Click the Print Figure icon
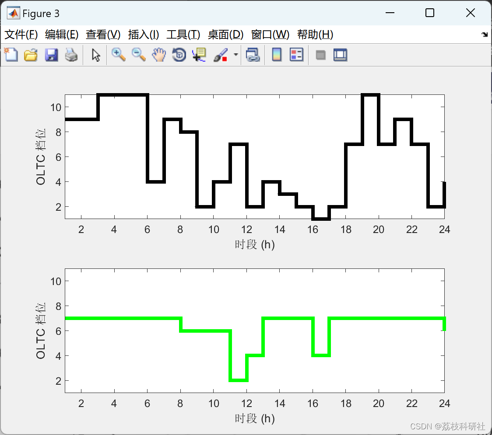492x435 pixels. point(71,55)
